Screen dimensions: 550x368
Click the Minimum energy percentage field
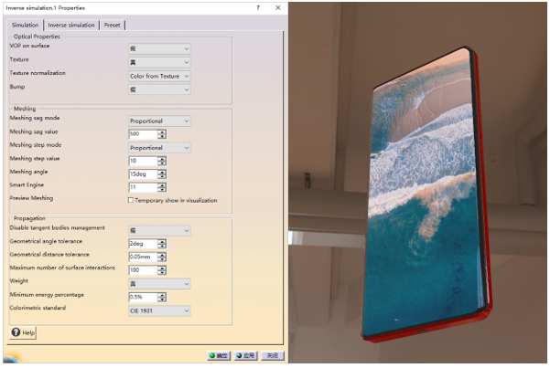(x=142, y=297)
